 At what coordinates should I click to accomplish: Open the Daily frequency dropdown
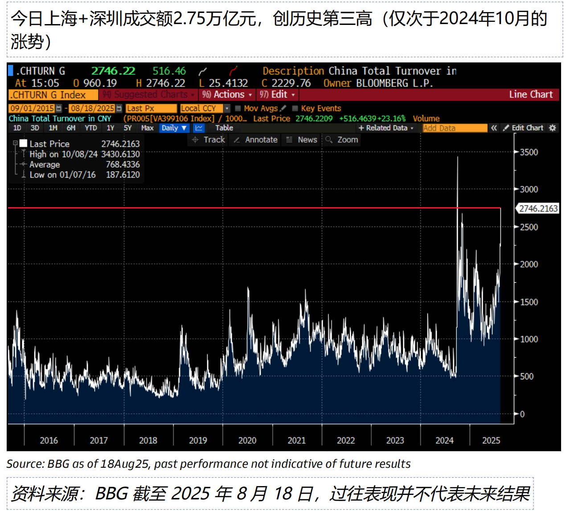tap(174, 128)
